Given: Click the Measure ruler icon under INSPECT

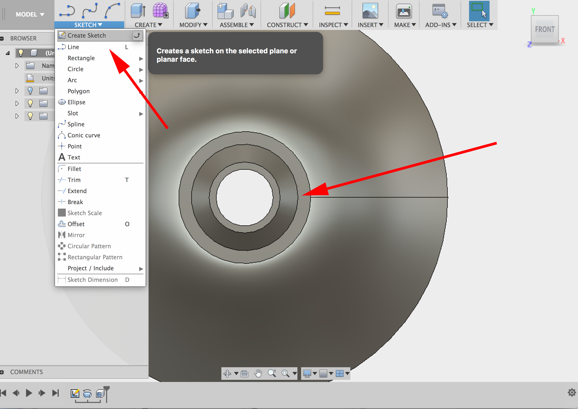Looking at the screenshot, I should (332, 11).
